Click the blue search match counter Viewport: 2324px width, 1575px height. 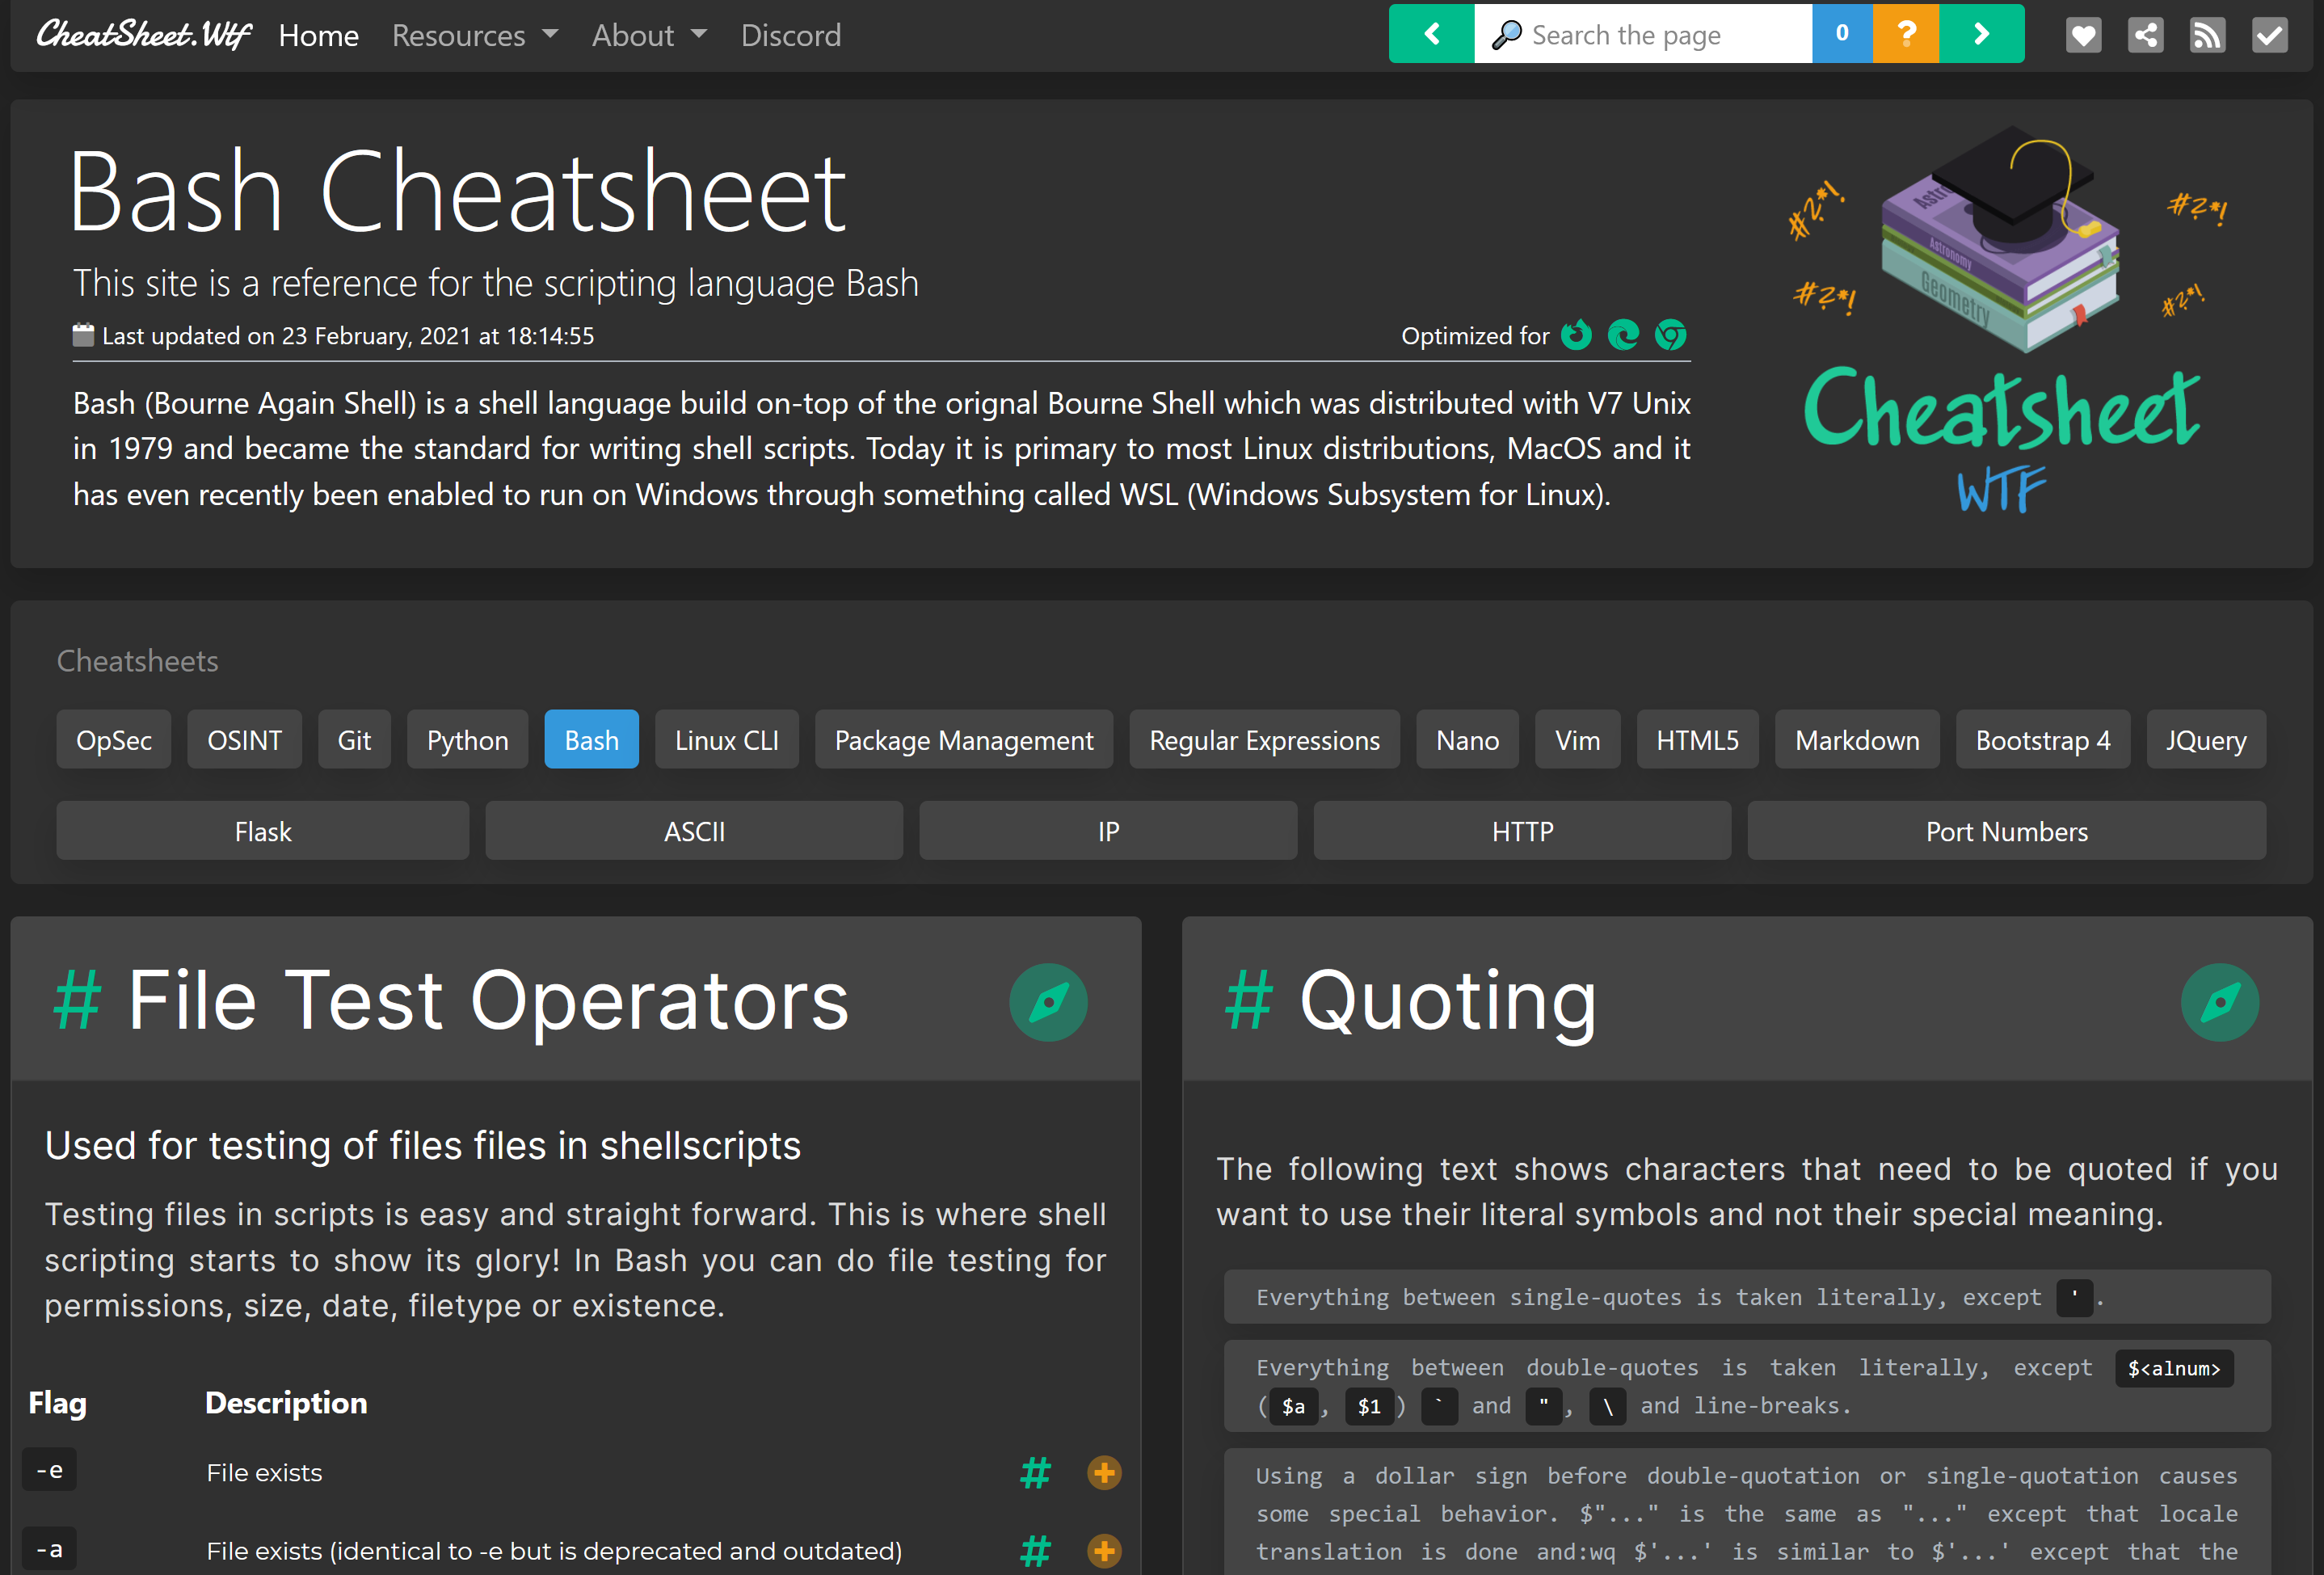point(1841,34)
